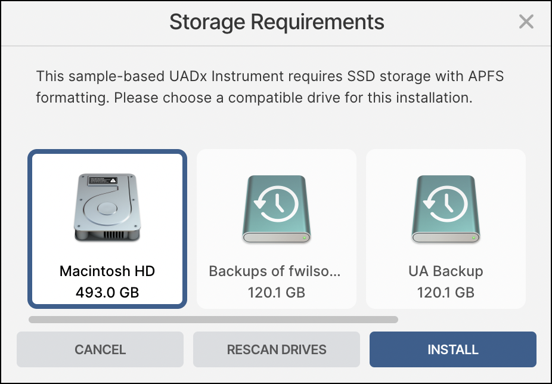Click 120.1 GB under Backups of fwilso...
This screenshot has width=552, height=384.
point(277,292)
